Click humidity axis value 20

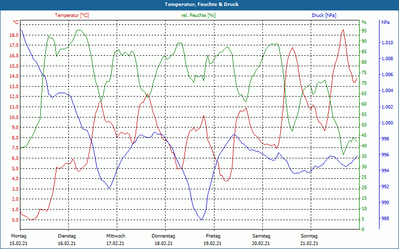364,188
